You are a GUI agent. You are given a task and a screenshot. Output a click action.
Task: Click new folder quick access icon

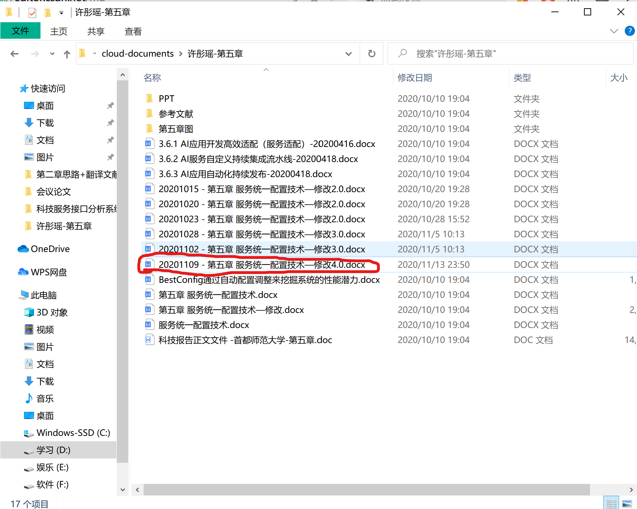click(x=47, y=13)
